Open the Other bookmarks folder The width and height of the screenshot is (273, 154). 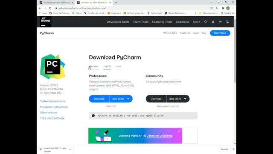209,13
